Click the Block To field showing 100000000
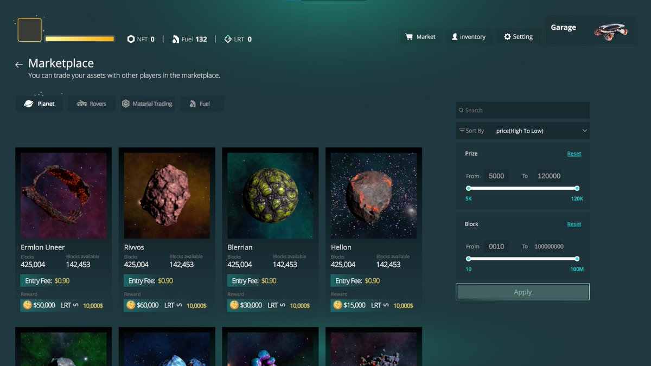Image resolution: width=651 pixels, height=366 pixels. click(x=549, y=246)
